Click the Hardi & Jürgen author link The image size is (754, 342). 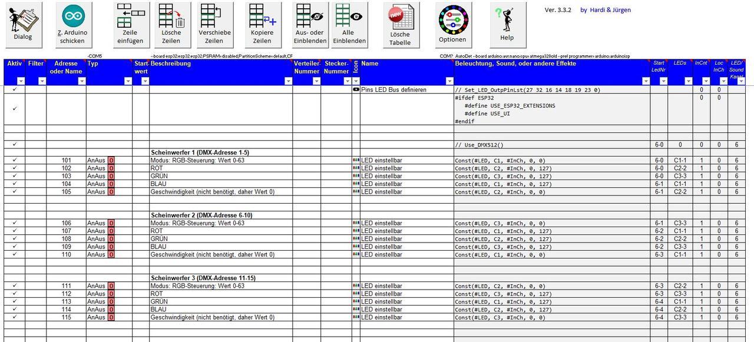tap(605, 10)
